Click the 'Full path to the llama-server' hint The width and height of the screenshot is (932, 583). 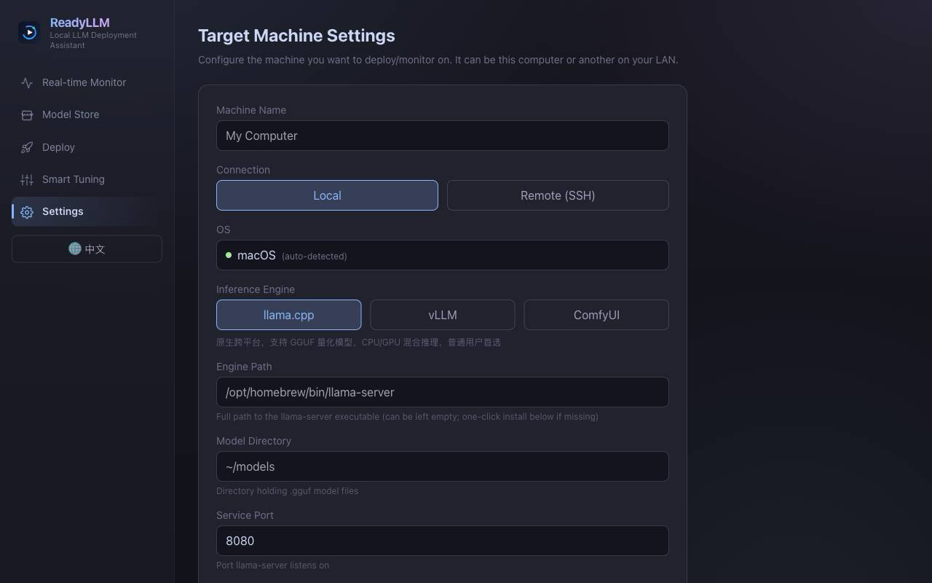(407, 416)
